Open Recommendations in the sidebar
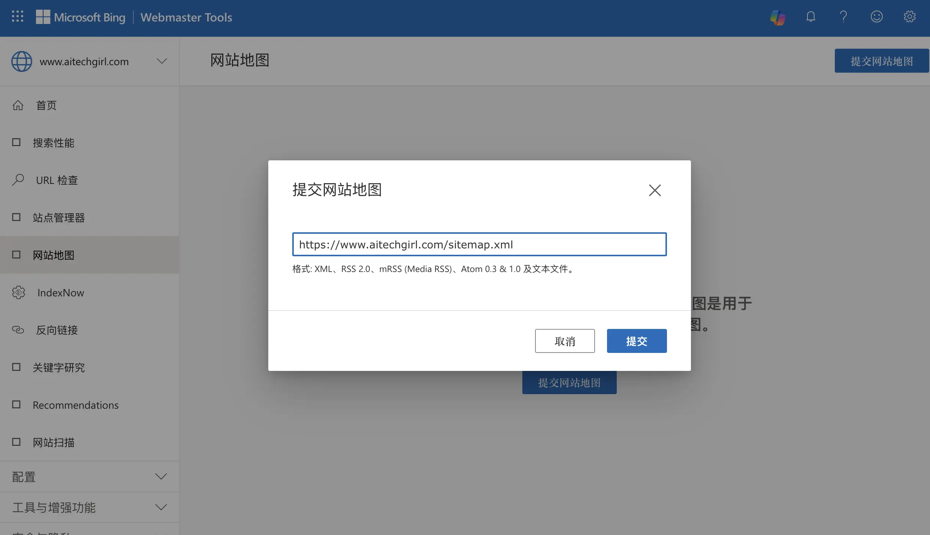The height and width of the screenshot is (535, 930). [90, 405]
